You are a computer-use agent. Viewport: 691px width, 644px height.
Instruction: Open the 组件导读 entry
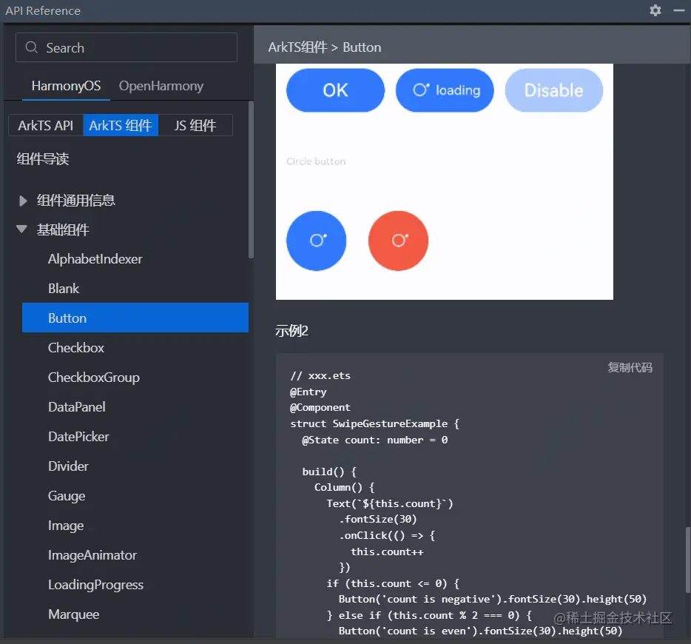pos(43,158)
